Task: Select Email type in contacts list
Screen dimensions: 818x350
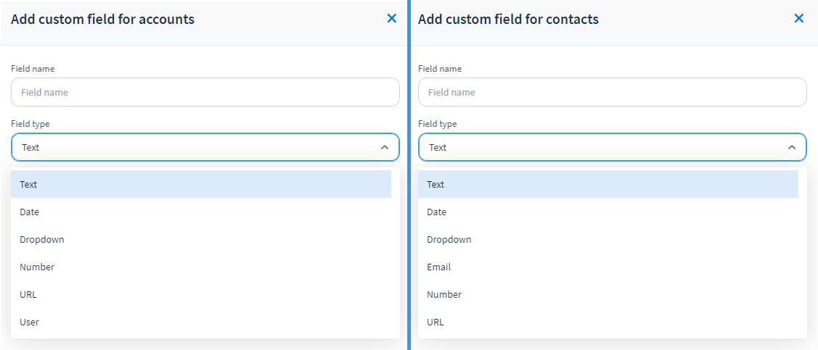Action: tap(608, 267)
